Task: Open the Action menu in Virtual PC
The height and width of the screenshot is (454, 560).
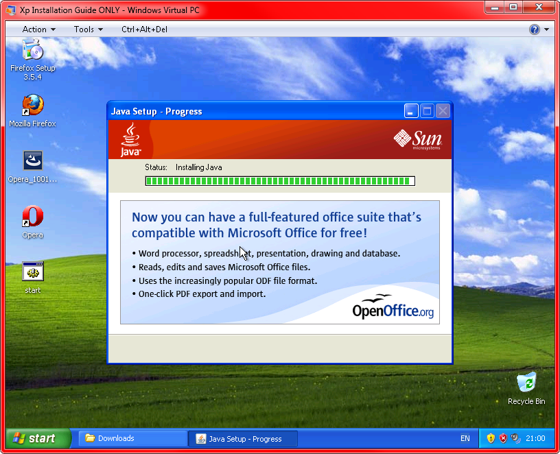Action: click(38, 29)
